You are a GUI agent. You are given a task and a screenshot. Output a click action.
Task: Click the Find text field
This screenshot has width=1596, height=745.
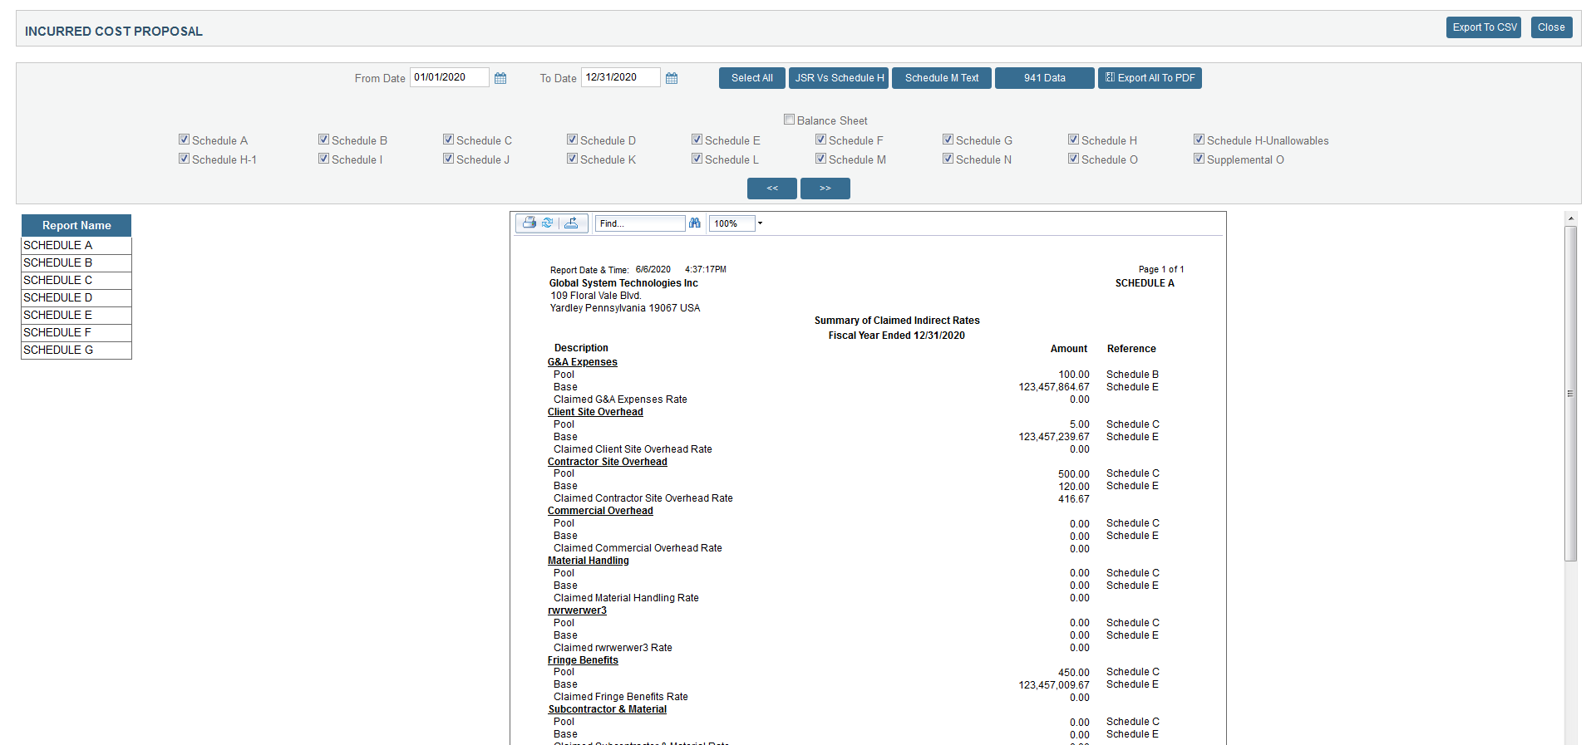639,223
